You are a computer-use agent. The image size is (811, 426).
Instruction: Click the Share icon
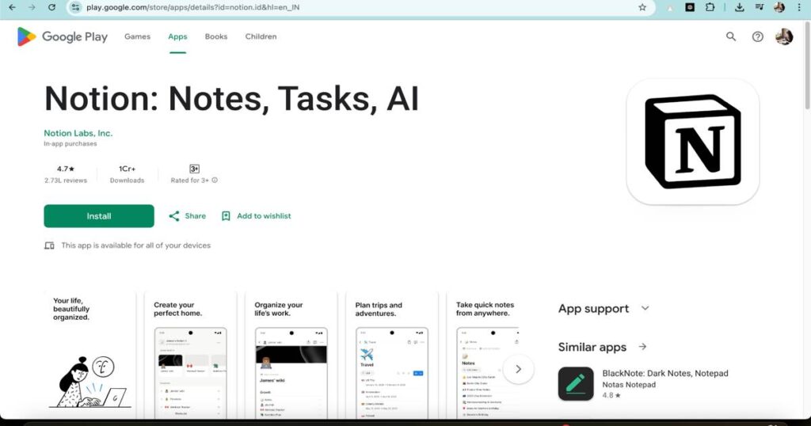[174, 216]
